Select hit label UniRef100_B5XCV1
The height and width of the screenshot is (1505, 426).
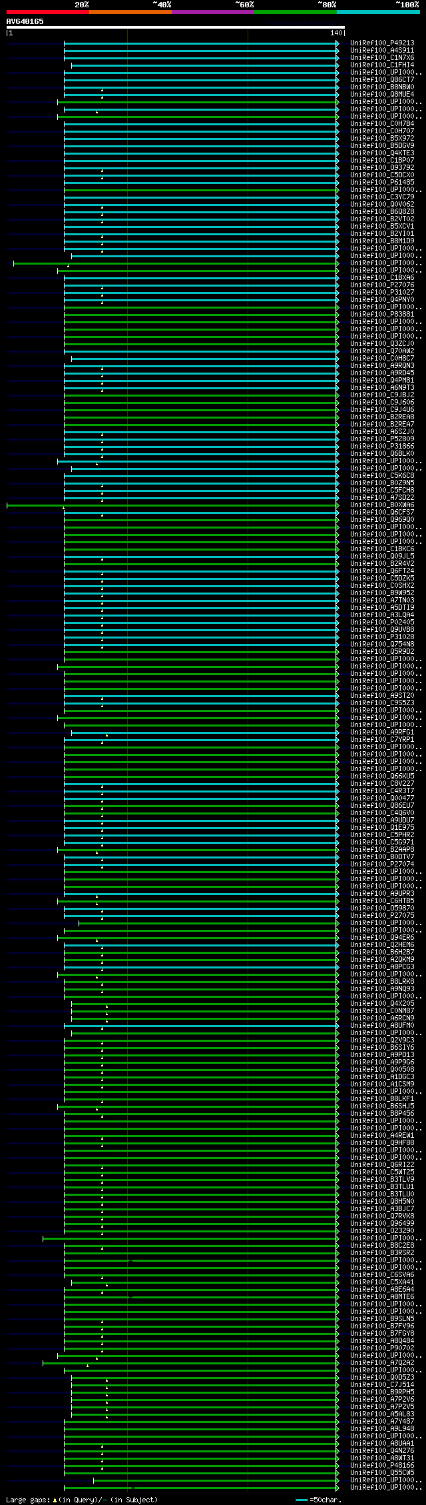tap(382, 227)
